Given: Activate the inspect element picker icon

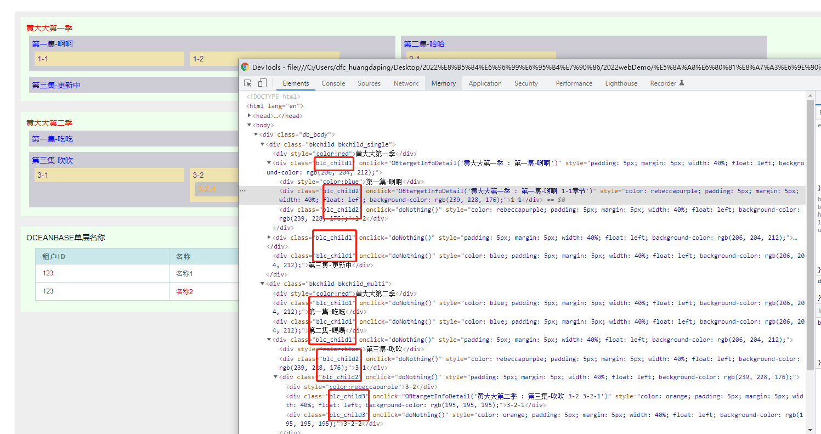Looking at the screenshot, I should 248,83.
